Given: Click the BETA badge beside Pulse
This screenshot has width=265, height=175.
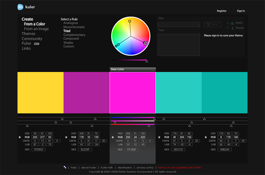Looking at the screenshot, I should (36, 44).
